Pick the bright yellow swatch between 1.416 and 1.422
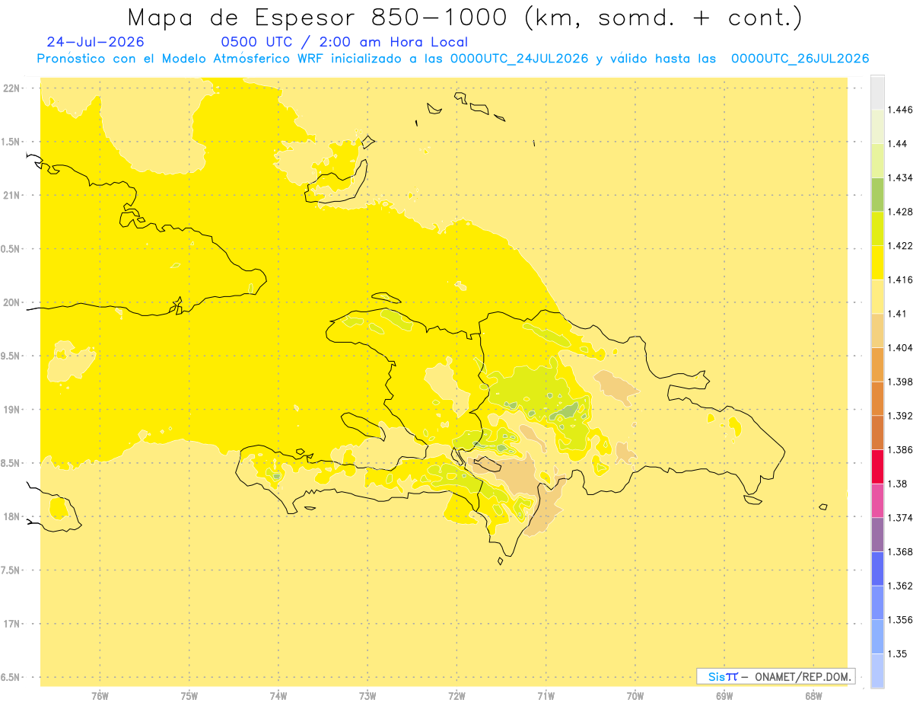Viewport: 913px width, 706px height. [877, 263]
